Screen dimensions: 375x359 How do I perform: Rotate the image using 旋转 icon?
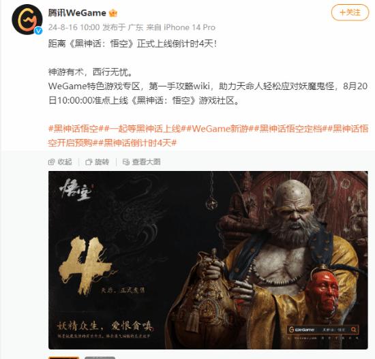coord(89,162)
